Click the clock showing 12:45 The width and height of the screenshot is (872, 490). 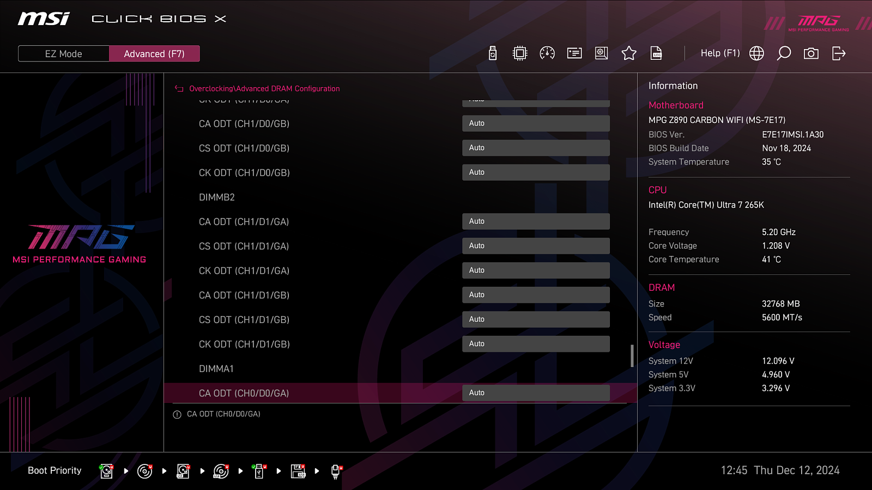(x=734, y=471)
